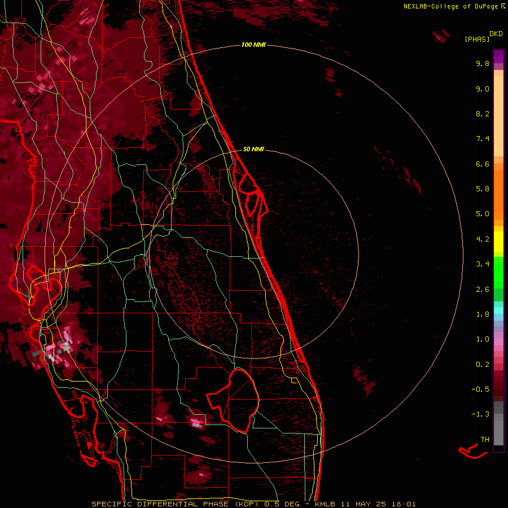Click the 50 NMI range ring label
Screen dimensions: 508x508
tap(253, 149)
